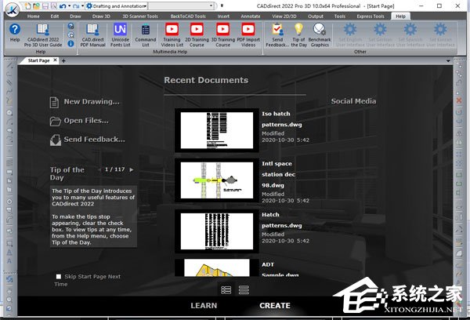Open the CADdirect 2022 Pro 3D User Guide
Screen dimensions: 470x320
[43, 35]
